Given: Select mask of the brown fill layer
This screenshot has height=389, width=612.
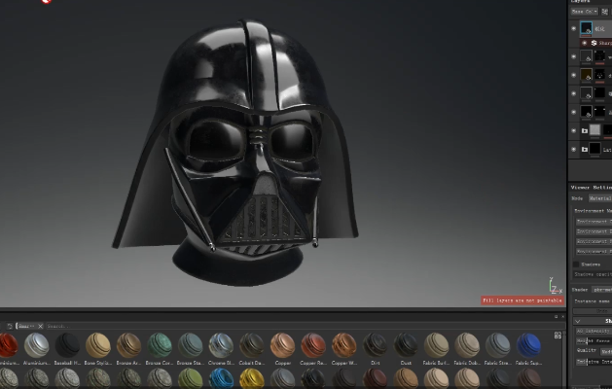Looking at the screenshot, I should pyautogui.click(x=600, y=74).
